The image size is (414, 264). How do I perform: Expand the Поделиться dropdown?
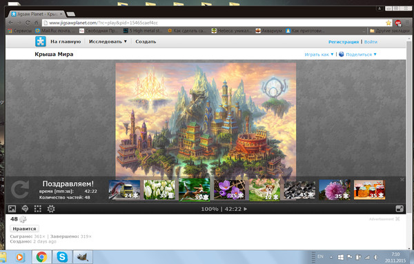(361, 54)
